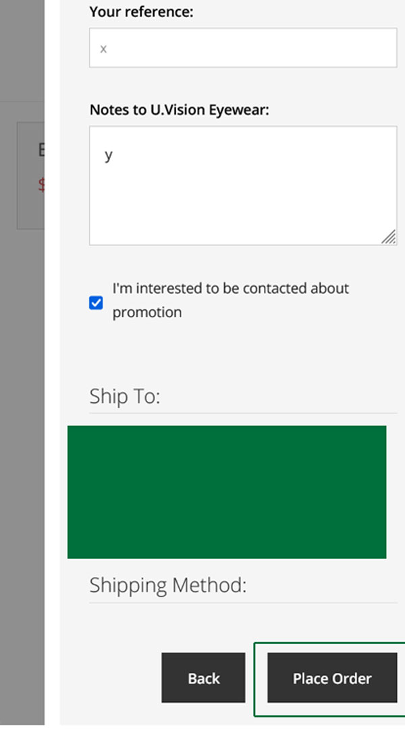This screenshot has width=405, height=729.
Task: Click the "x" text in the reference field
Action: tap(103, 49)
